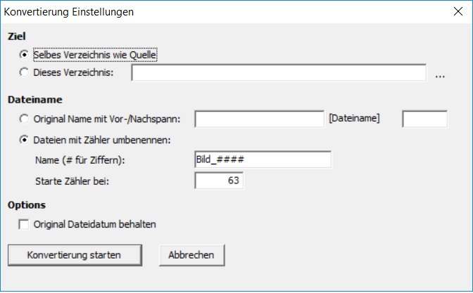
Task: Focus the counter start field showing 63
Action: click(x=219, y=181)
